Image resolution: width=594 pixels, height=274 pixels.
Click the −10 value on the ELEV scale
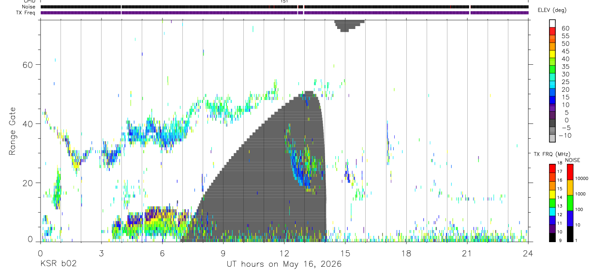tap(565, 136)
